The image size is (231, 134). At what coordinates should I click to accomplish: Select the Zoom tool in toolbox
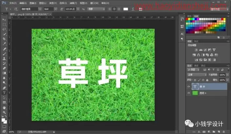(4, 112)
